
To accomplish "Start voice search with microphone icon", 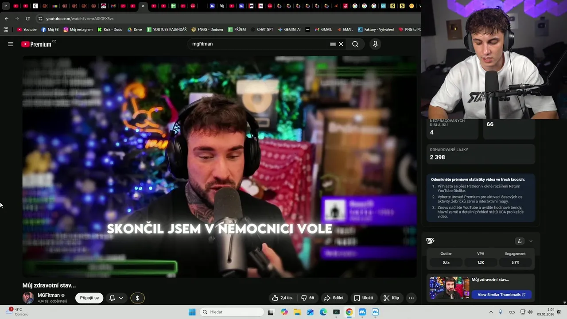I will coord(375,44).
